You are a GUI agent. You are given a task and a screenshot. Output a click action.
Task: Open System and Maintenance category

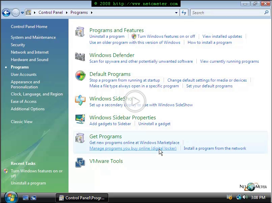pyautogui.click(x=33, y=37)
